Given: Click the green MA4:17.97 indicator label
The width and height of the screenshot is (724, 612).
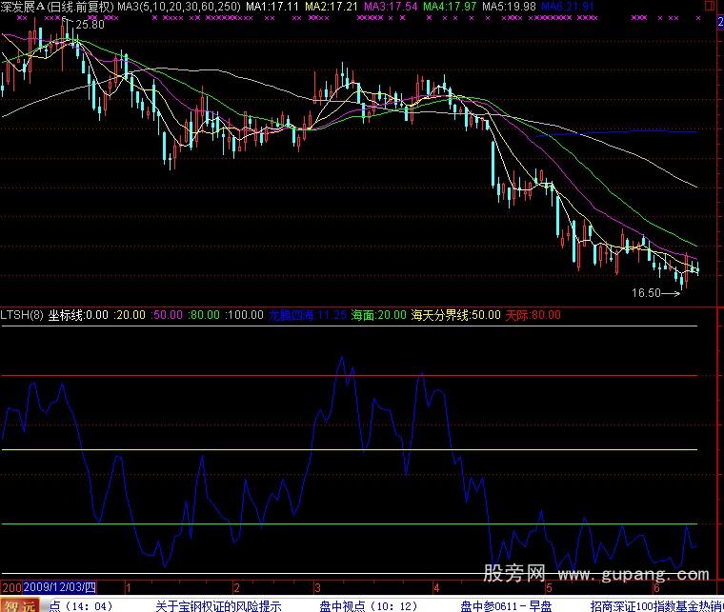Looking at the screenshot, I should pyautogui.click(x=451, y=7).
